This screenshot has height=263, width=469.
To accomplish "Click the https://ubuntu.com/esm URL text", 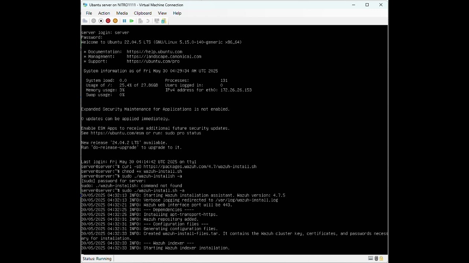I will (117, 133).
